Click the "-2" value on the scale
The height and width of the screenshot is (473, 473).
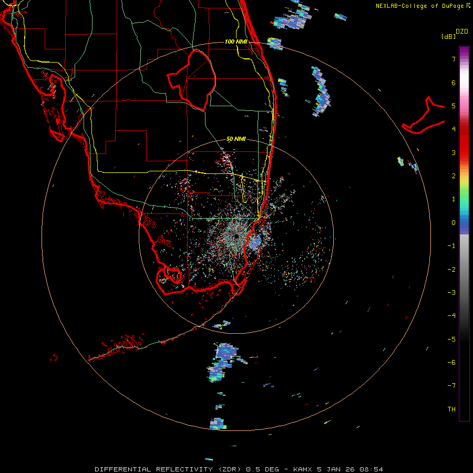(451, 270)
